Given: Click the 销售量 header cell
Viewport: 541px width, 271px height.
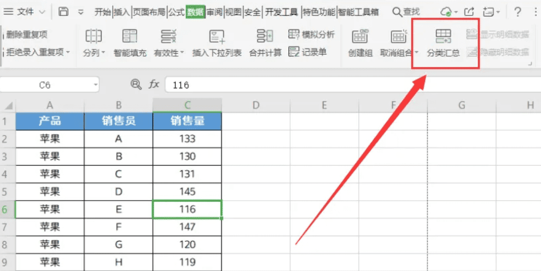Looking at the screenshot, I should pos(187,121).
